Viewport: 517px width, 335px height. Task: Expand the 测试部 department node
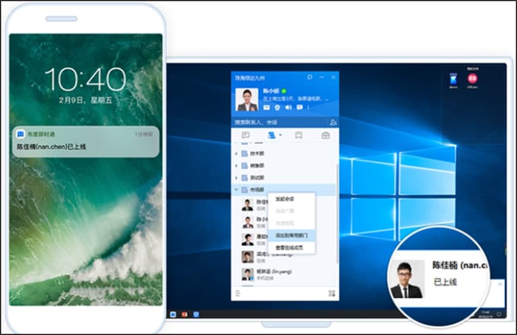pyautogui.click(x=236, y=178)
